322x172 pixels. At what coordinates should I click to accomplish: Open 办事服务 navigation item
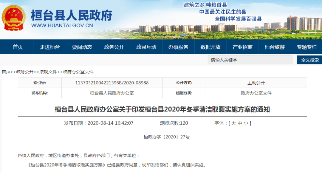pyautogui.click(x=178, y=47)
